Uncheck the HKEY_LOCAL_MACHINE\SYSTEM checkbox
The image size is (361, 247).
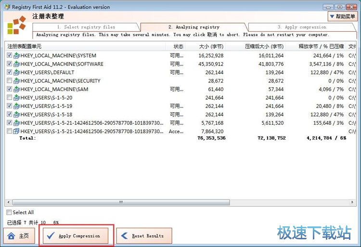coord(9,55)
